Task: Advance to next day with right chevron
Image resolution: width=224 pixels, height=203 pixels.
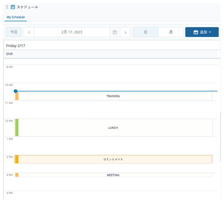Action: (x=125, y=32)
